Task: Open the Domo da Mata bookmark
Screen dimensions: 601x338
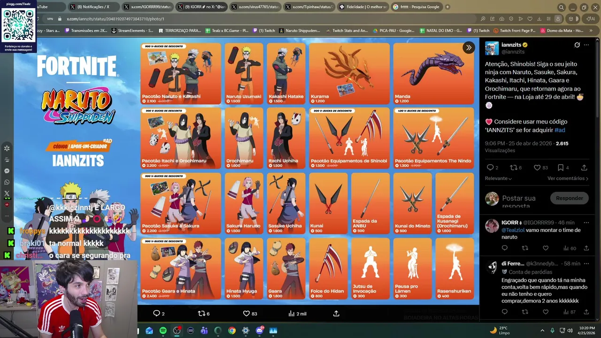Action: tap(562, 31)
